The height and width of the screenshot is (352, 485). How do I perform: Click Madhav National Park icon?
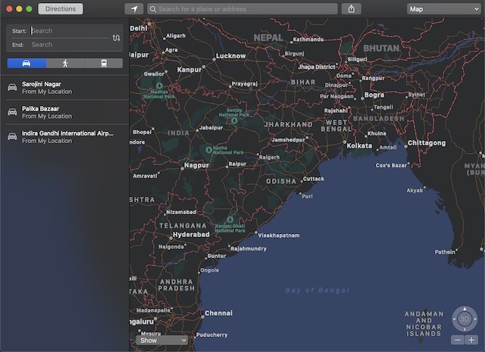(159, 86)
